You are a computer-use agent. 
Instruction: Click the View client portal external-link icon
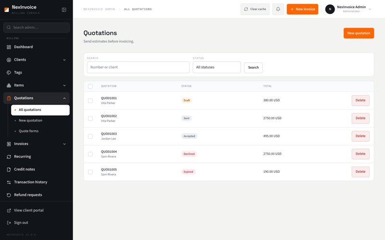pos(9,210)
